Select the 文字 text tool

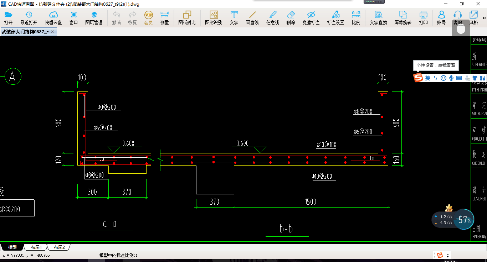tap(234, 17)
